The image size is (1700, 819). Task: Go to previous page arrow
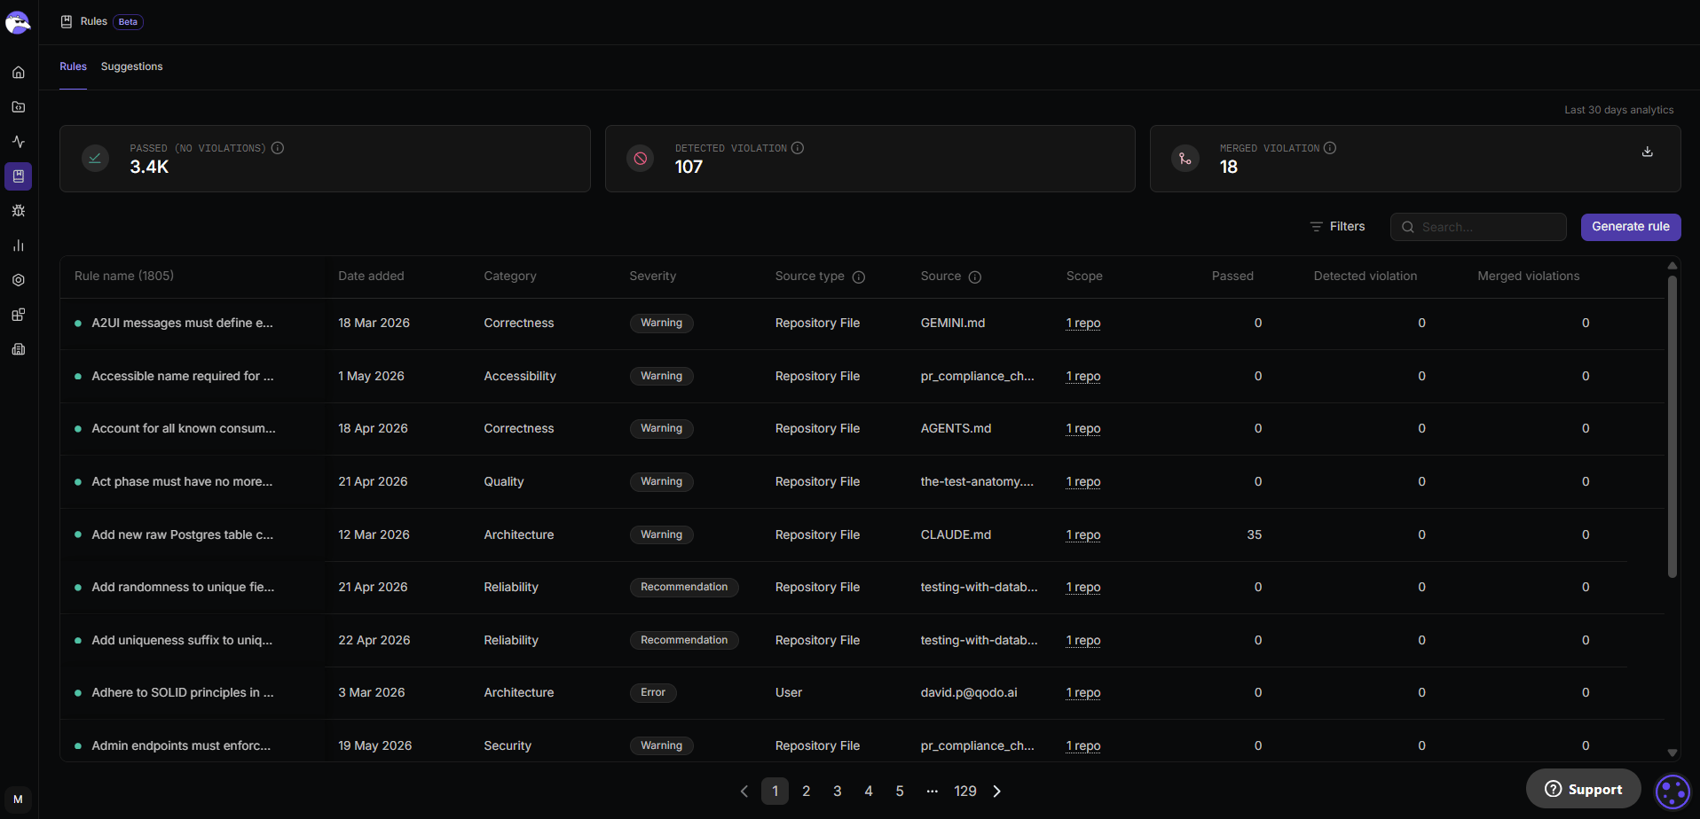point(744,792)
